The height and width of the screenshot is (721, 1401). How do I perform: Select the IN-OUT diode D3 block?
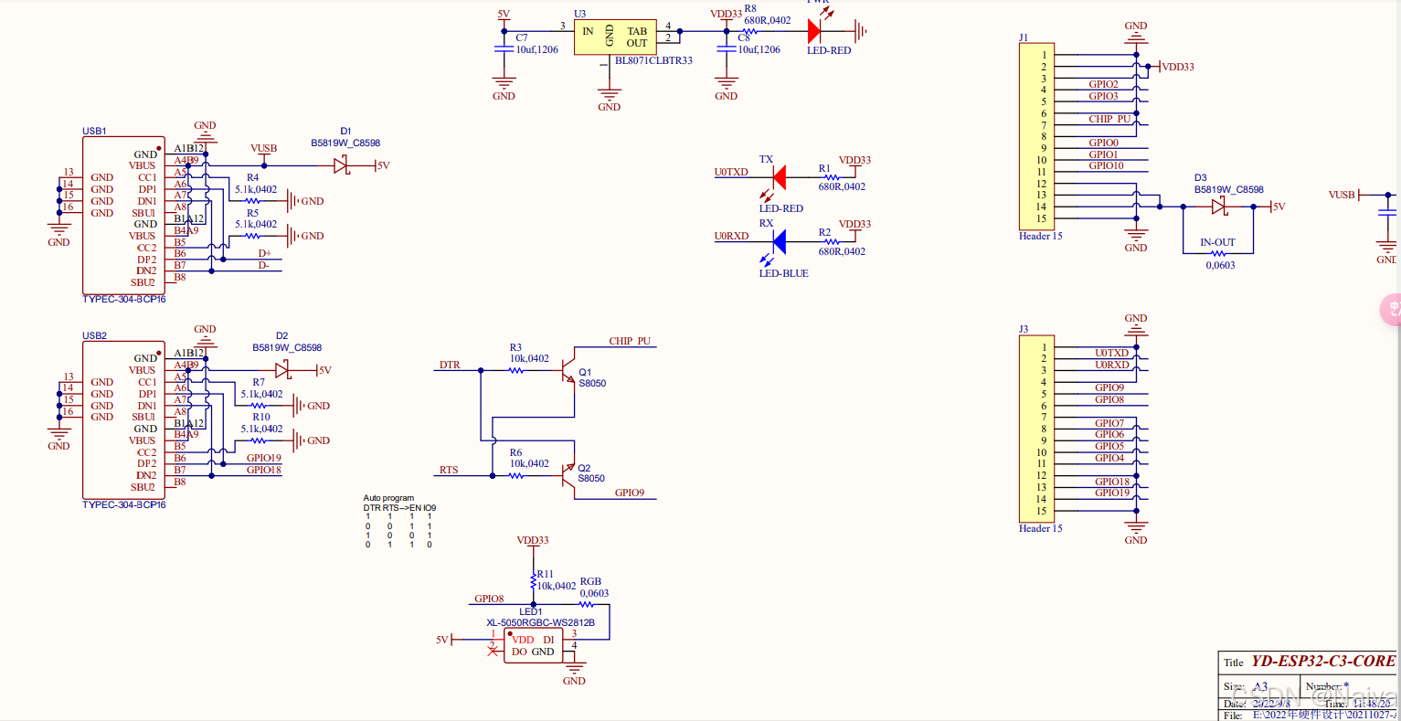click(1218, 207)
